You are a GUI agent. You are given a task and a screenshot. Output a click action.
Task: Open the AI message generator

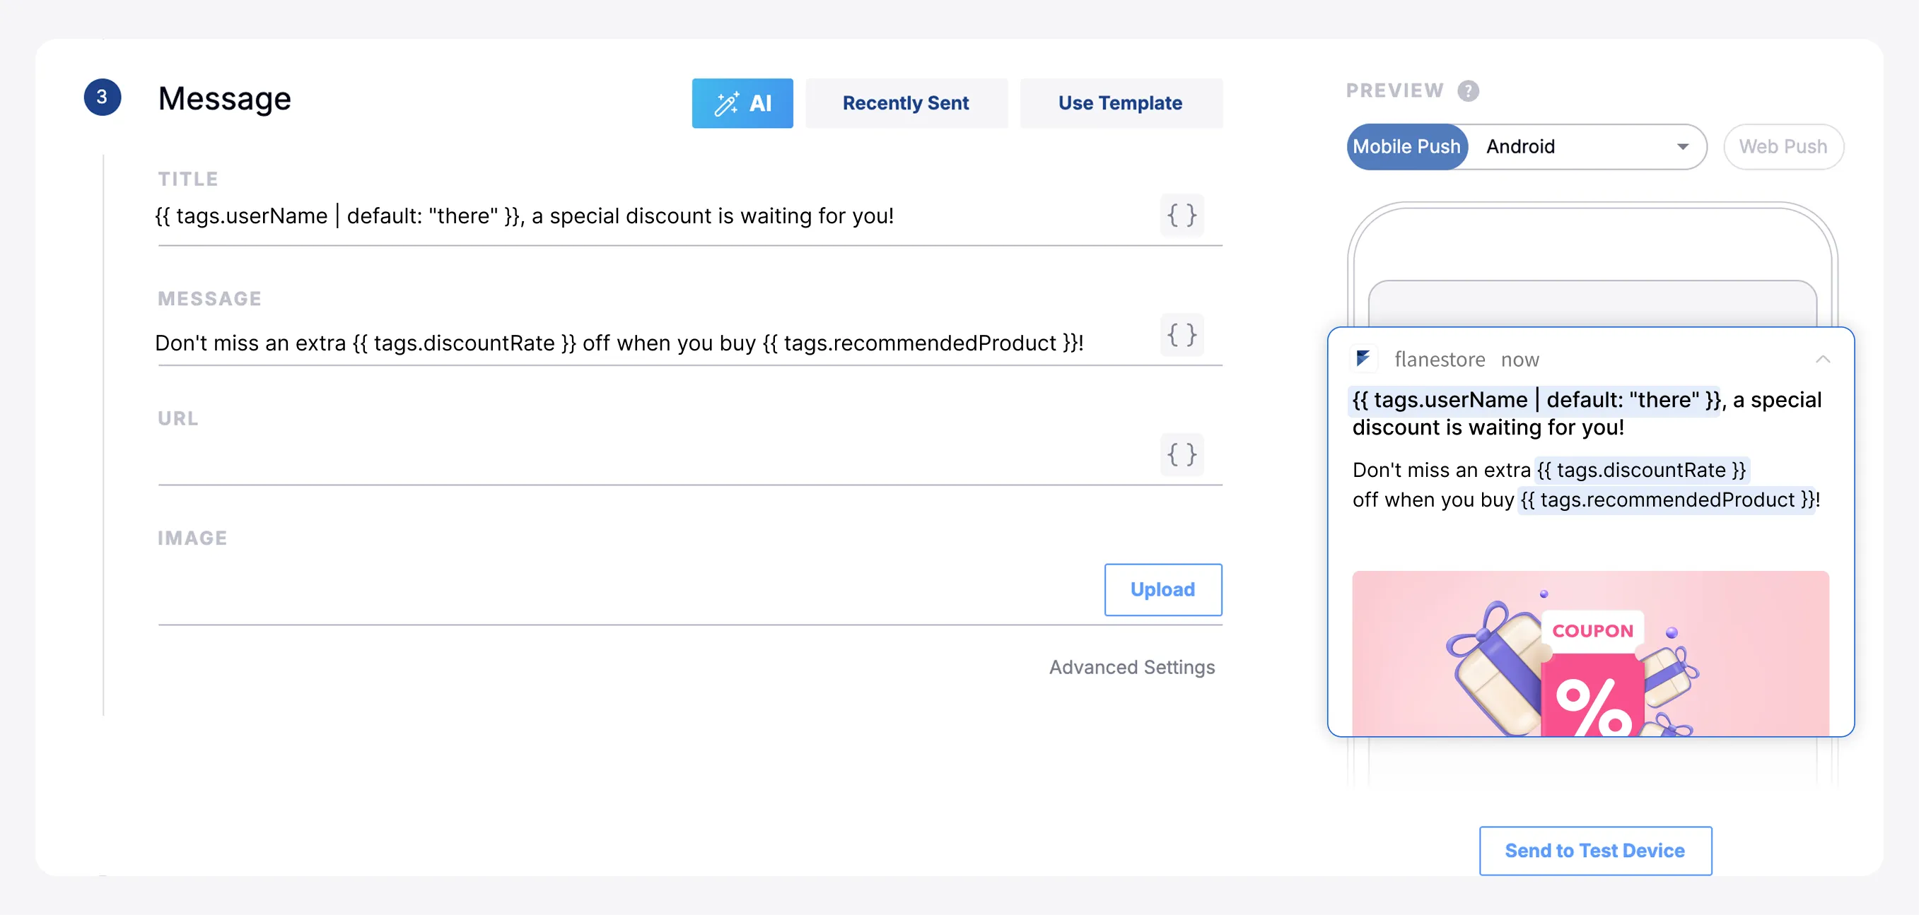(742, 102)
